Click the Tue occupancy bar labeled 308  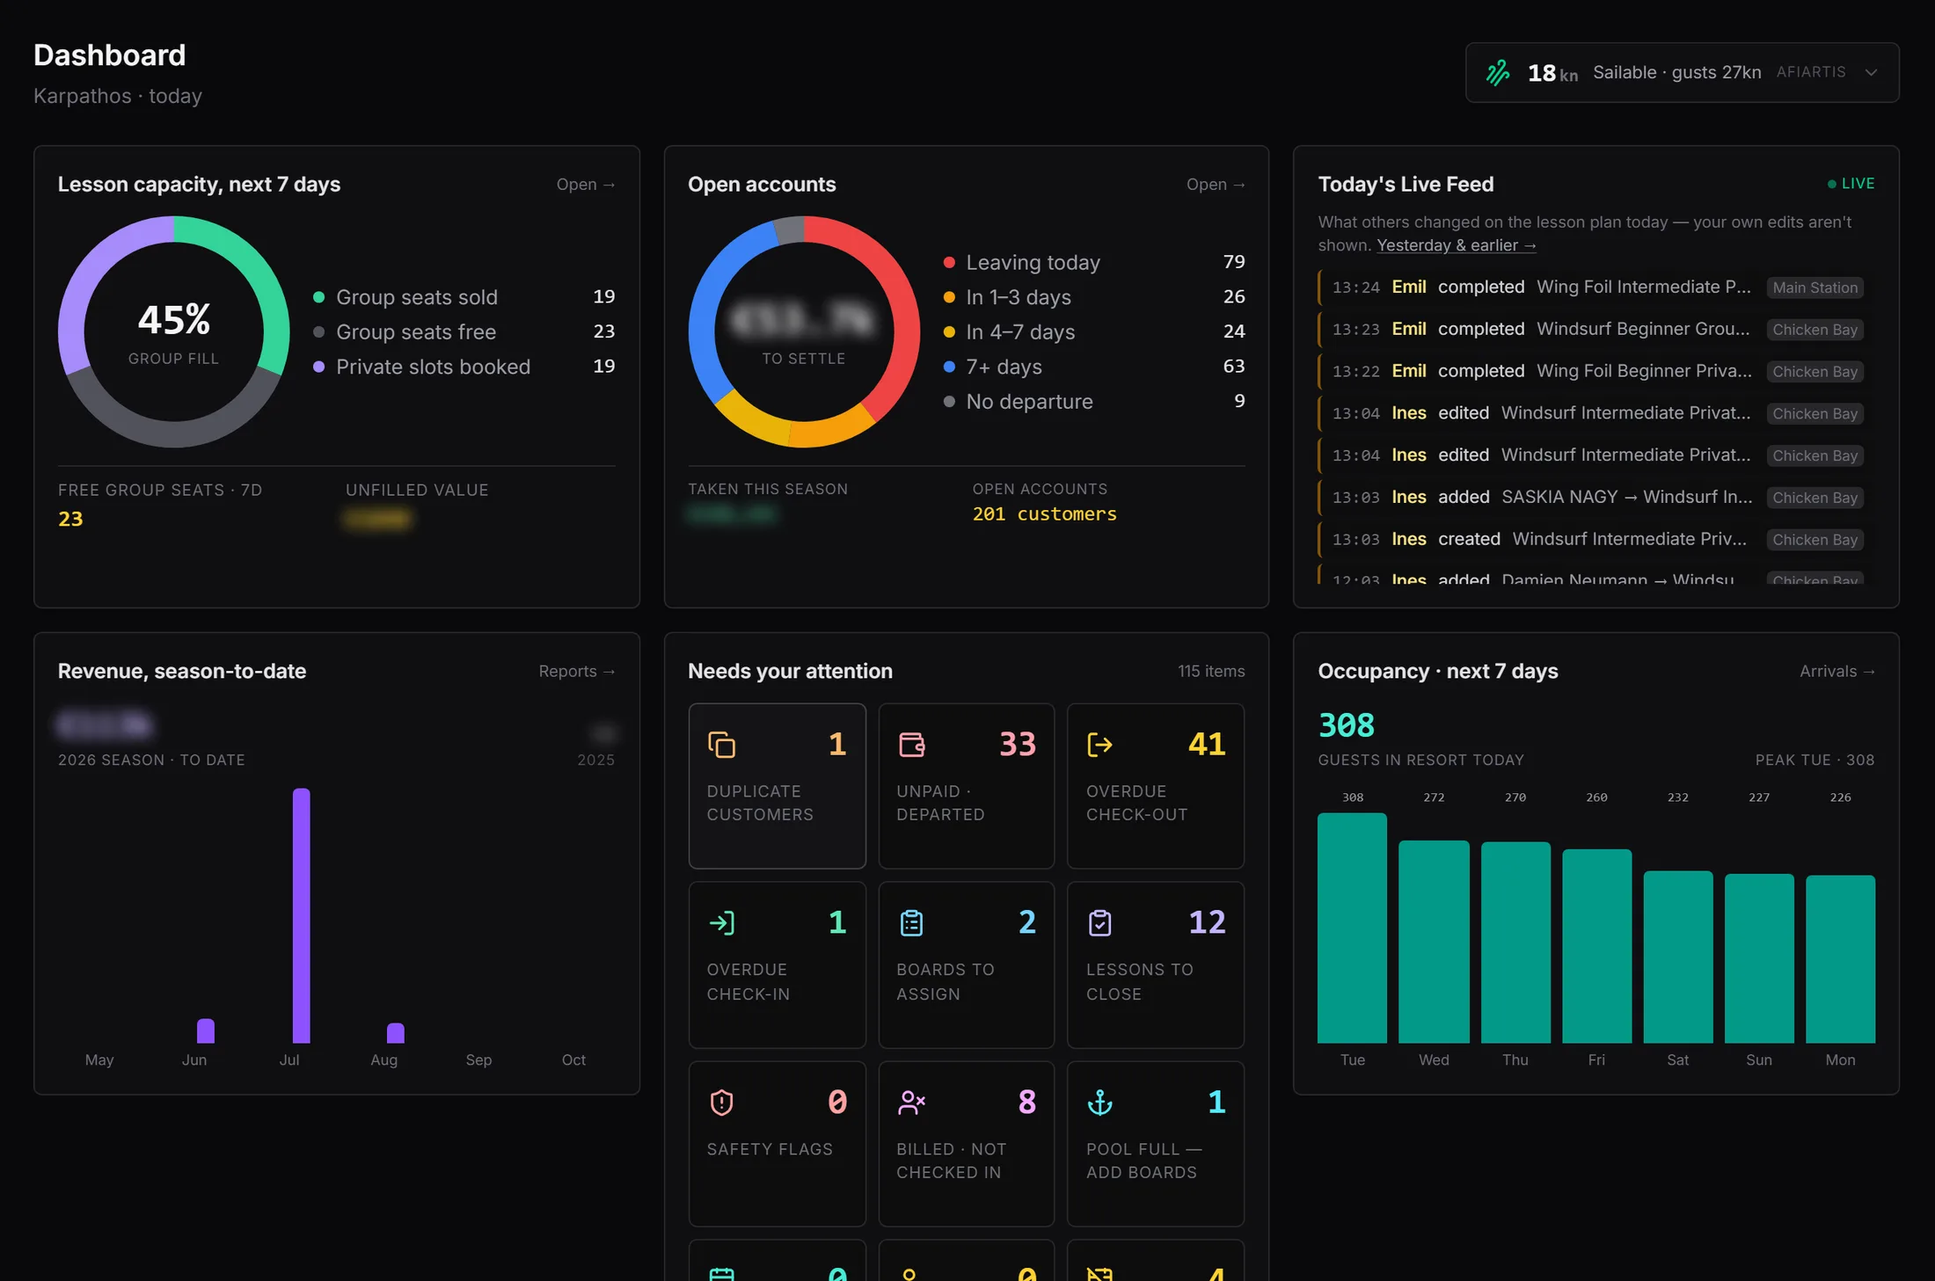point(1352,928)
